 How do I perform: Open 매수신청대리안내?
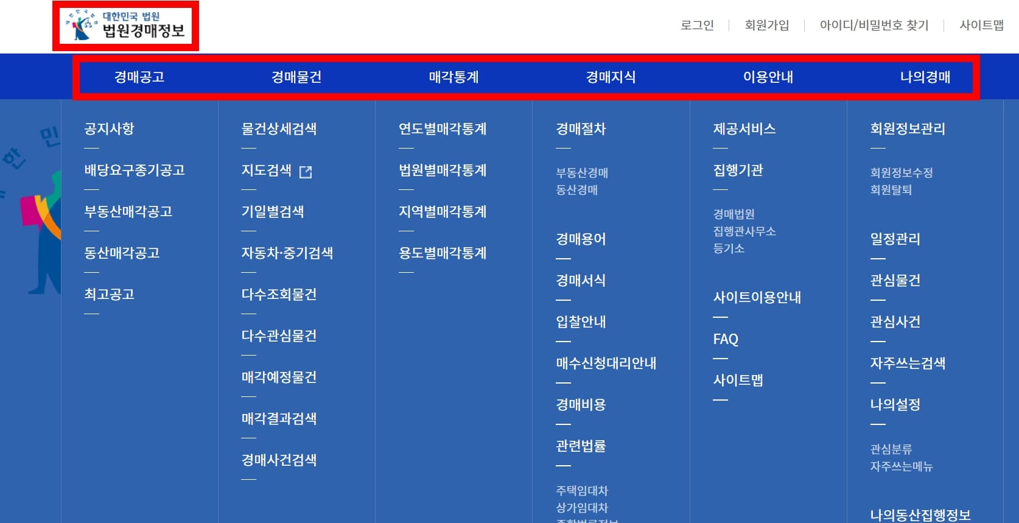coord(606,363)
